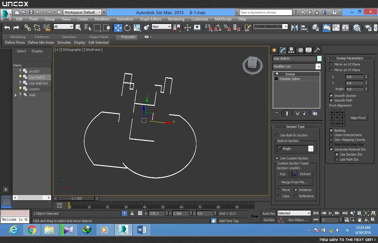The image size is (378, 243).
Task: Uncheck the Smooth Section checkbox
Action: (331, 96)
